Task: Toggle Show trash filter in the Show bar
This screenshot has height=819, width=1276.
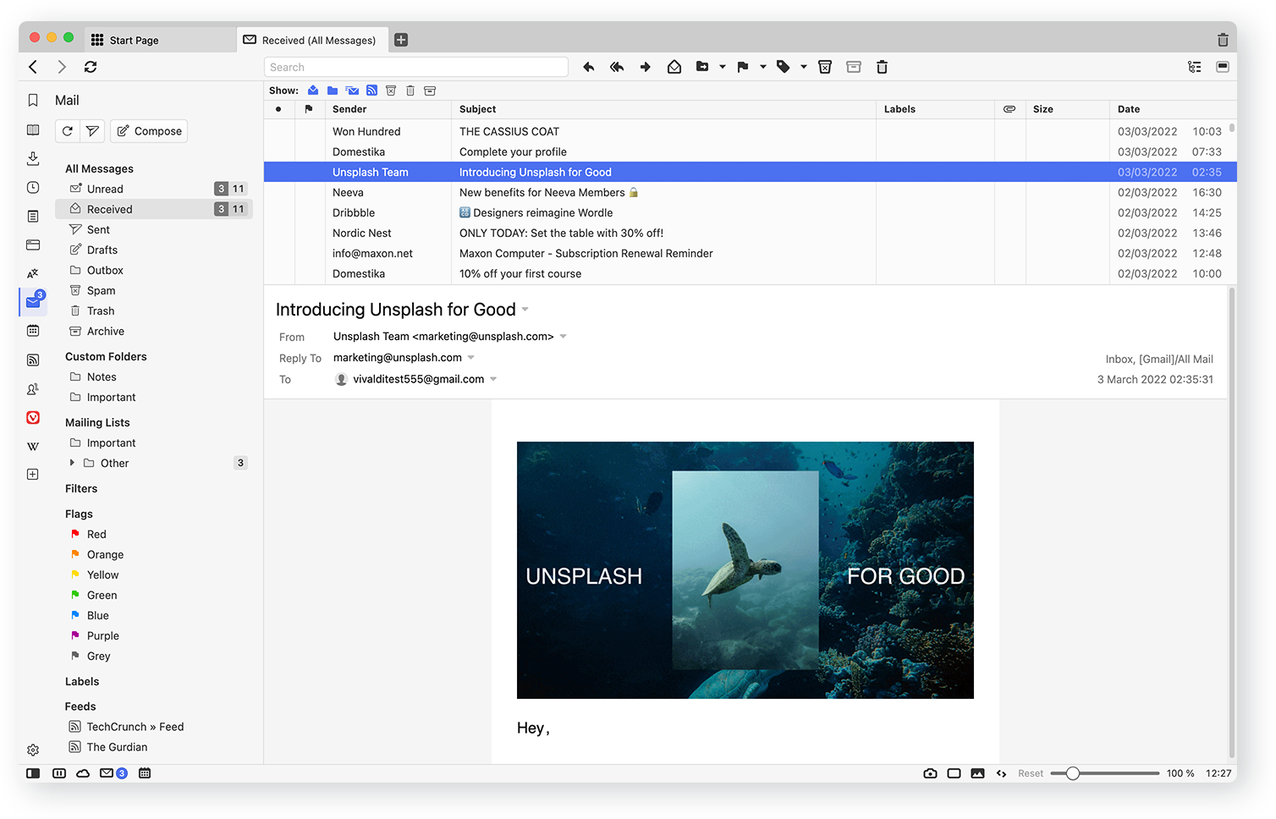Action: [x=410, y=91]
